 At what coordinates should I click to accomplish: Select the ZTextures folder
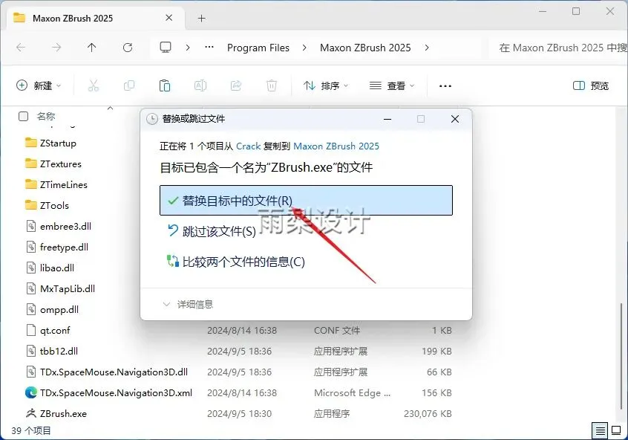[x=53, y=164]
